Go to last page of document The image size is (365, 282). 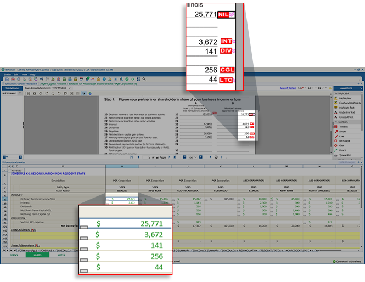pyautogui.click(x=175, y=157)
